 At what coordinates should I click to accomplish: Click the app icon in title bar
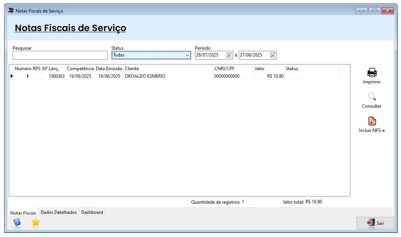pos(11,11)
